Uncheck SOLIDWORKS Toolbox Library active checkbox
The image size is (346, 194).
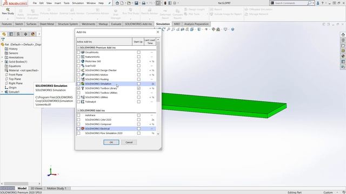click(x=78, y=88)
